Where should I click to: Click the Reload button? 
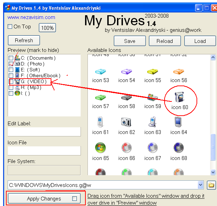[165, 41]
